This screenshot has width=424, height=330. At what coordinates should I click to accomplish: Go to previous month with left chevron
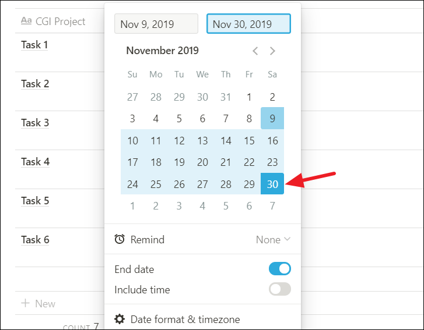click(255, 51)
